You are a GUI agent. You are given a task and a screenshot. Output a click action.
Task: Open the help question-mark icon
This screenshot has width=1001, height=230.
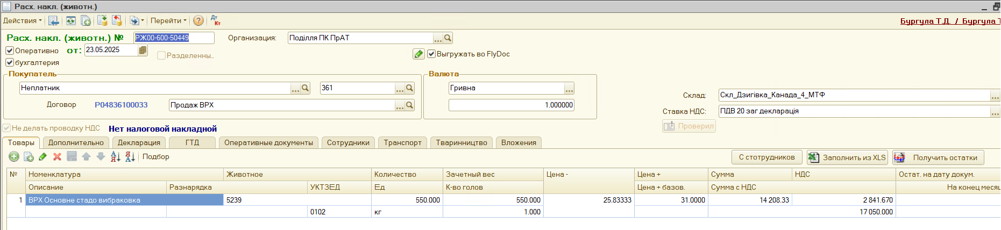click(x=198, y=20)
